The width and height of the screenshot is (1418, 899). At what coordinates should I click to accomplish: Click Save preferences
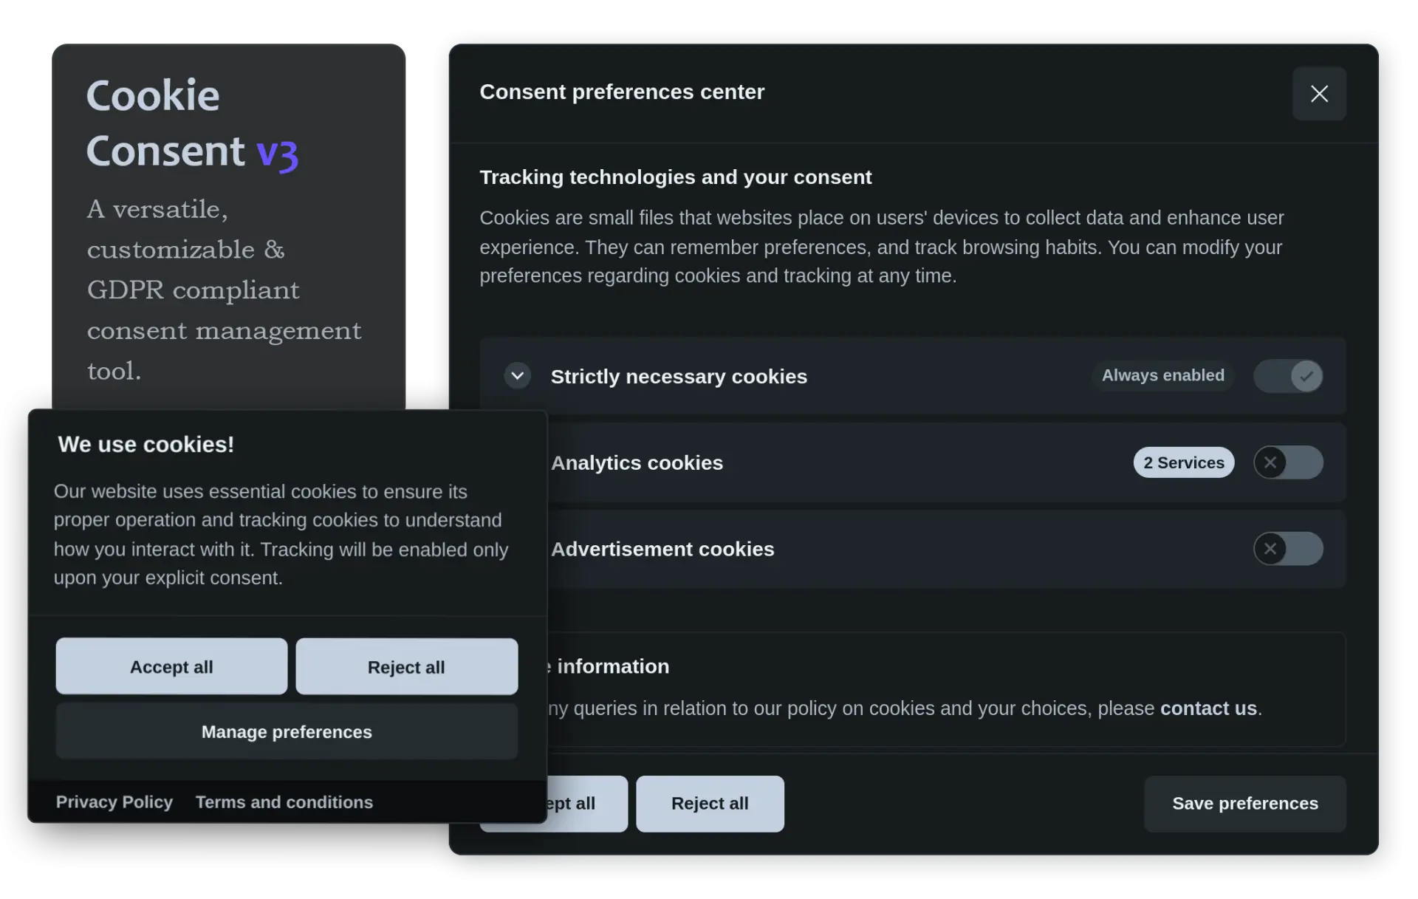pyautogui.click(x=1244, y=804)
